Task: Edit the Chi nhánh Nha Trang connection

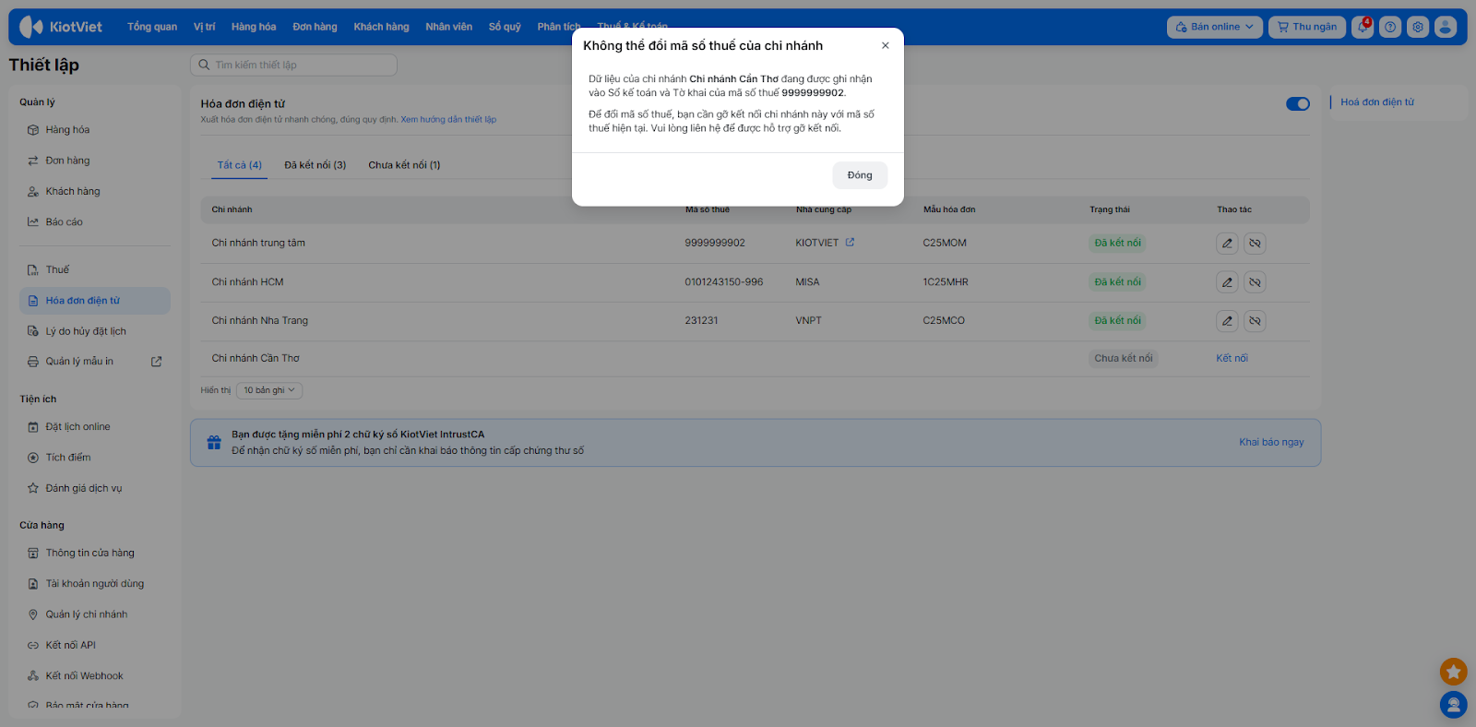Action: 1227,321
